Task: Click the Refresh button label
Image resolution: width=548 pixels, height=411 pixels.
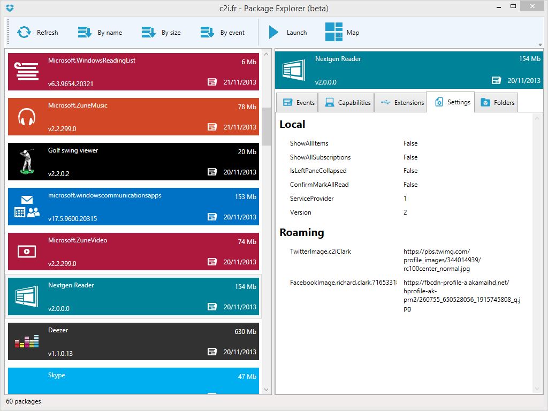Action: point(48,33)
